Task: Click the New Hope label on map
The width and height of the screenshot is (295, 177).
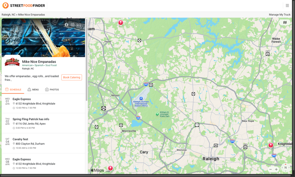Action: [x=248, y=121]
